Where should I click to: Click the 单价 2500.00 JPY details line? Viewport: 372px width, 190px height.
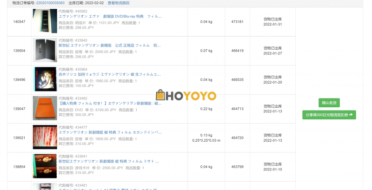101,168
